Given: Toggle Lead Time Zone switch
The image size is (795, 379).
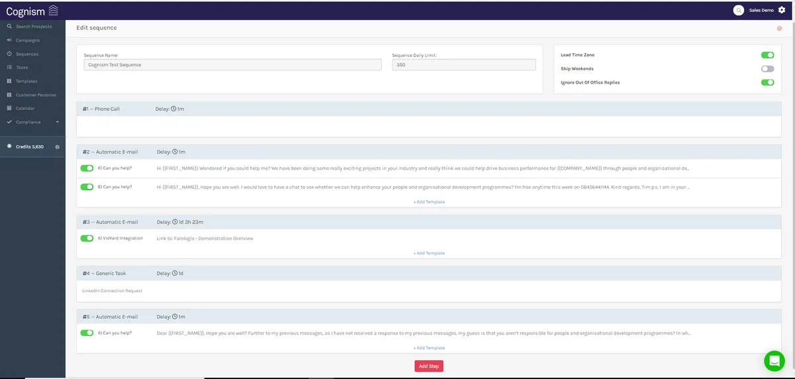Looking at the screenshot, I should pyautogui.click(x=767, y=55).
